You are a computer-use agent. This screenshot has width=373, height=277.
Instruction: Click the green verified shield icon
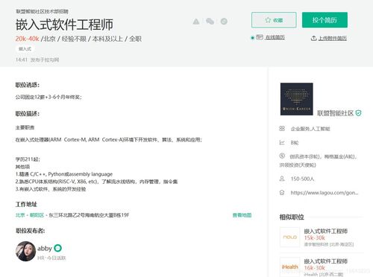coord(358,113)
